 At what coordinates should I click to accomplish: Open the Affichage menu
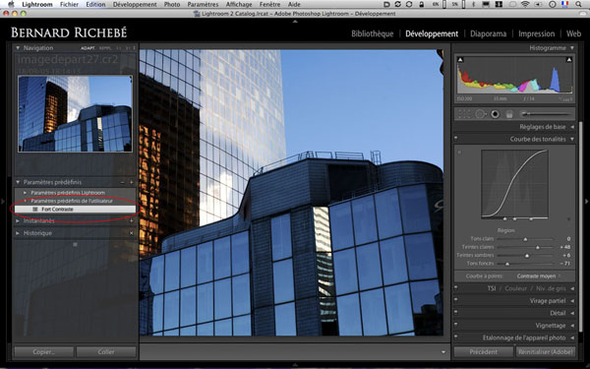(x=239, y=4)
